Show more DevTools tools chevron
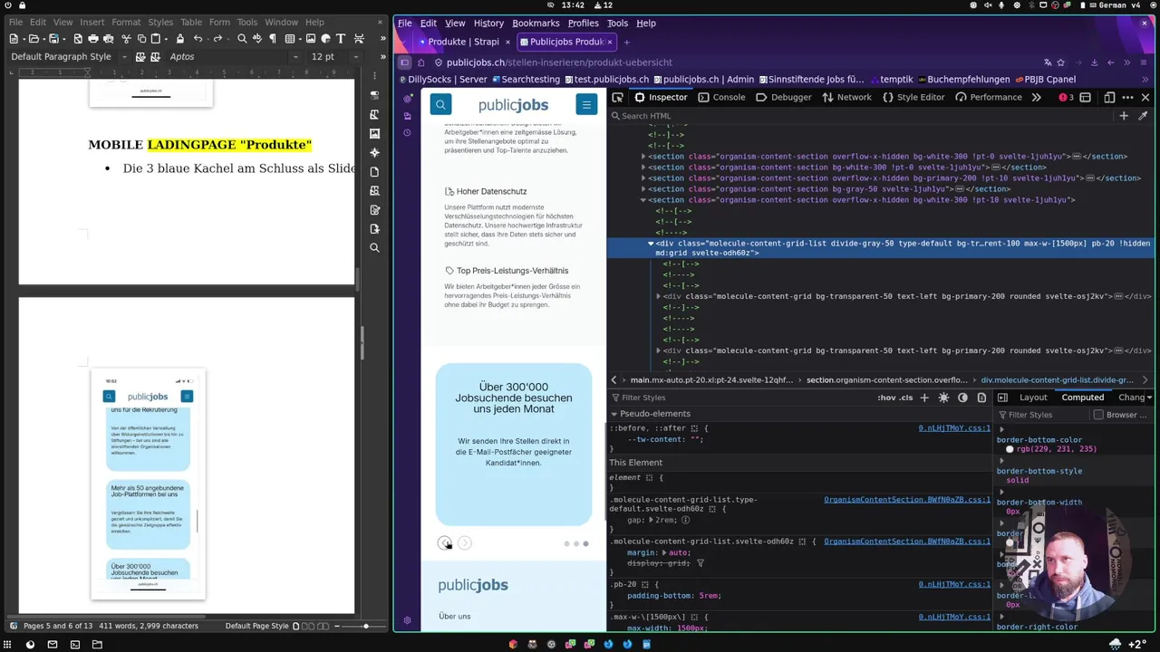The width and height of the screenshot is (1160, 652). [x=1037, y=97]
